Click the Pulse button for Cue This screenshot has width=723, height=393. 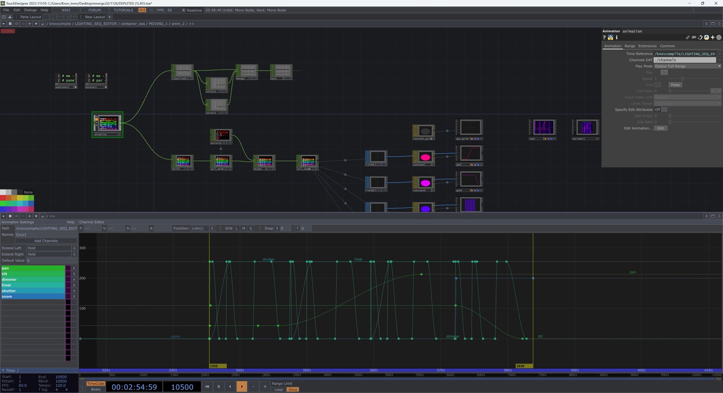pos(675,85)
